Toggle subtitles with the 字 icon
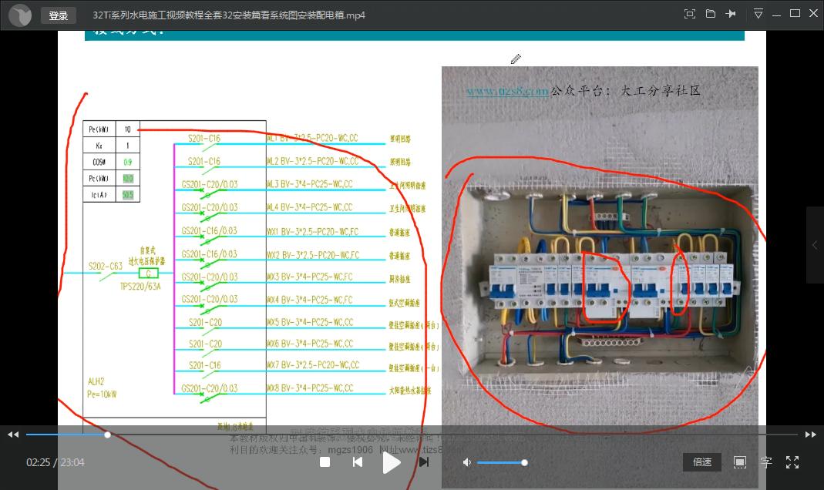 click(x=766, y=462)
